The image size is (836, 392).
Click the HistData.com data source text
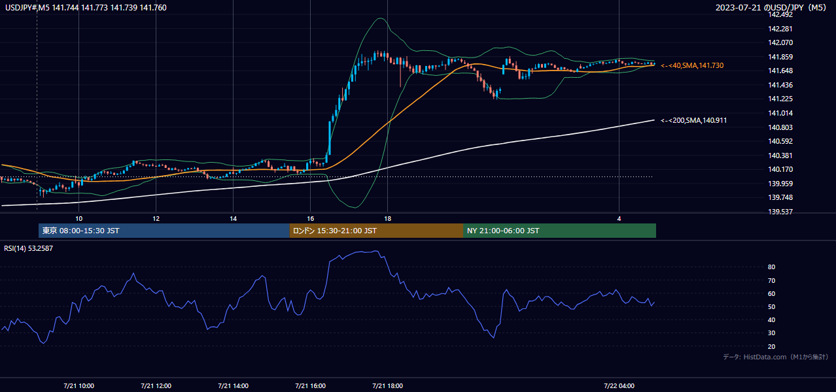point(776,357)
